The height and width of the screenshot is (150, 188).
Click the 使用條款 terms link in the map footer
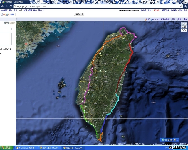click(x=183, y=144)
